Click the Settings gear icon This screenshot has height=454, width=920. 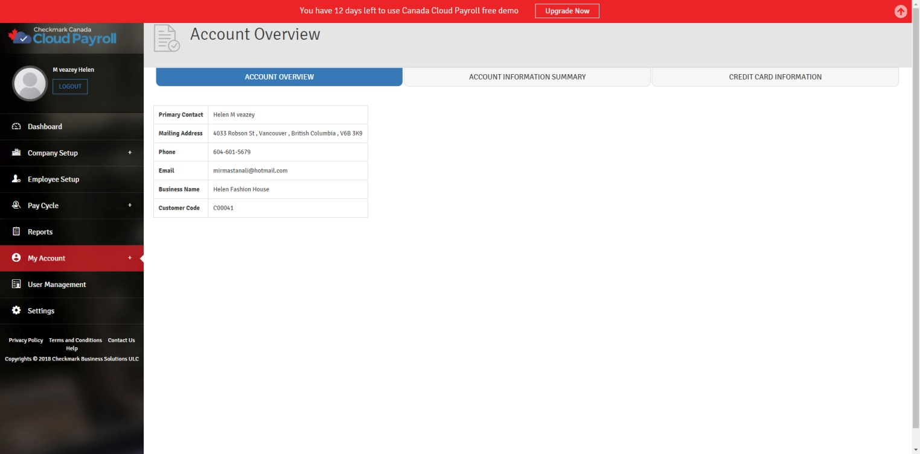click(16, 311)
